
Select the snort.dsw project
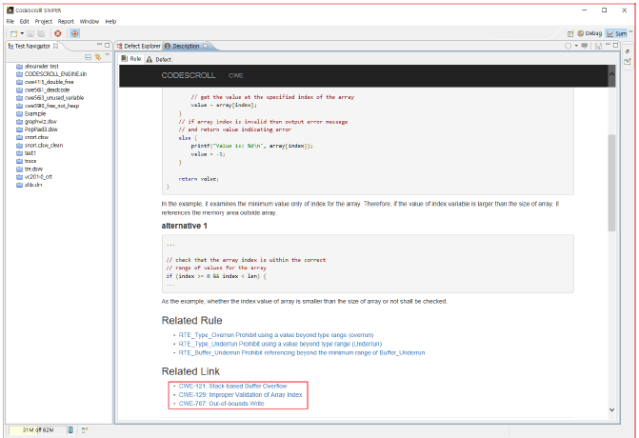32,137
